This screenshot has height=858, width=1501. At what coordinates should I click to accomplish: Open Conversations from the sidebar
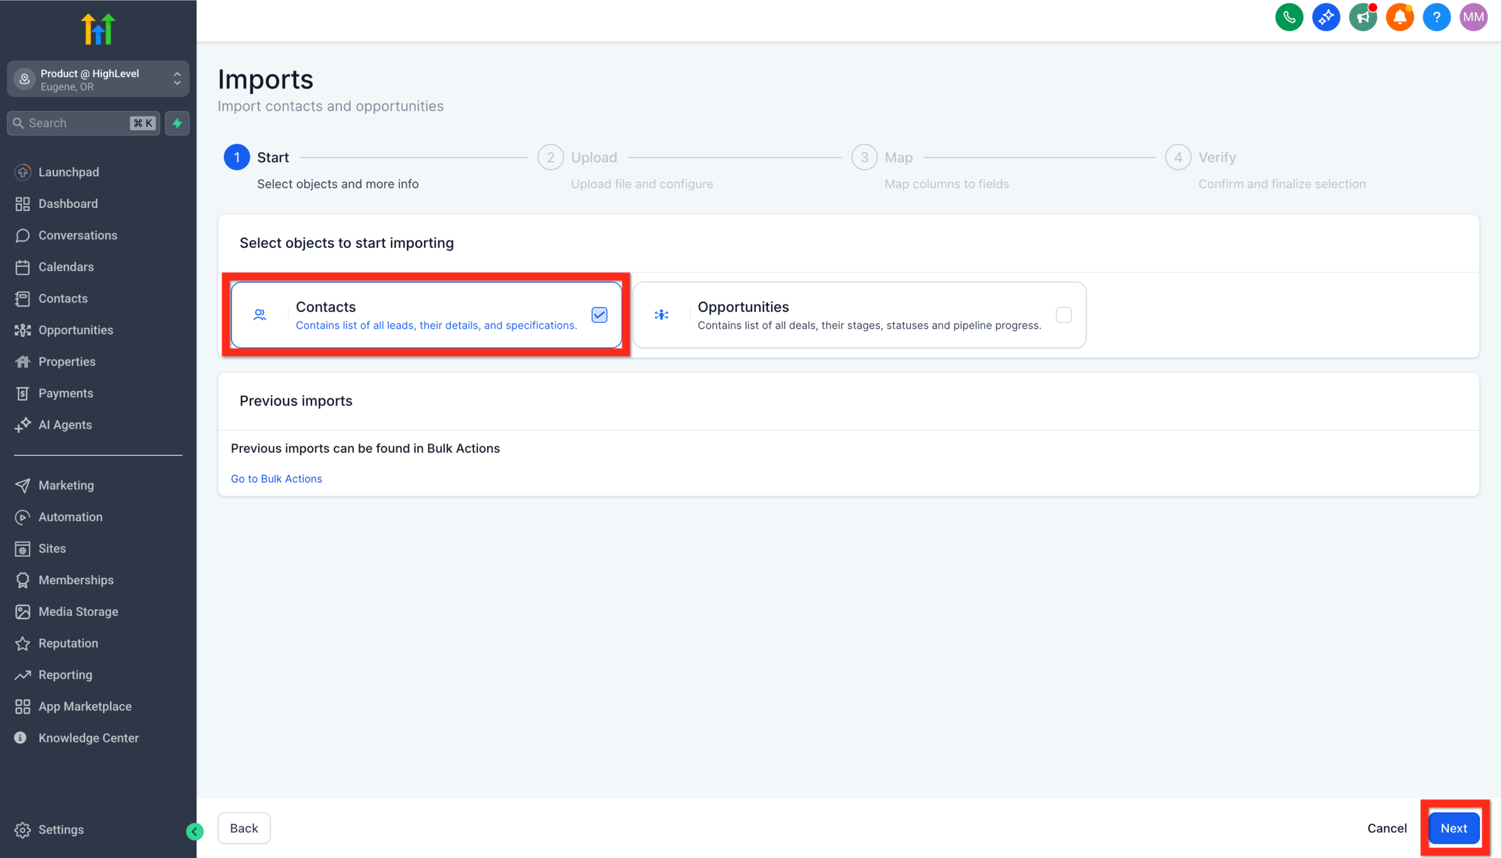tap(77, 235)
